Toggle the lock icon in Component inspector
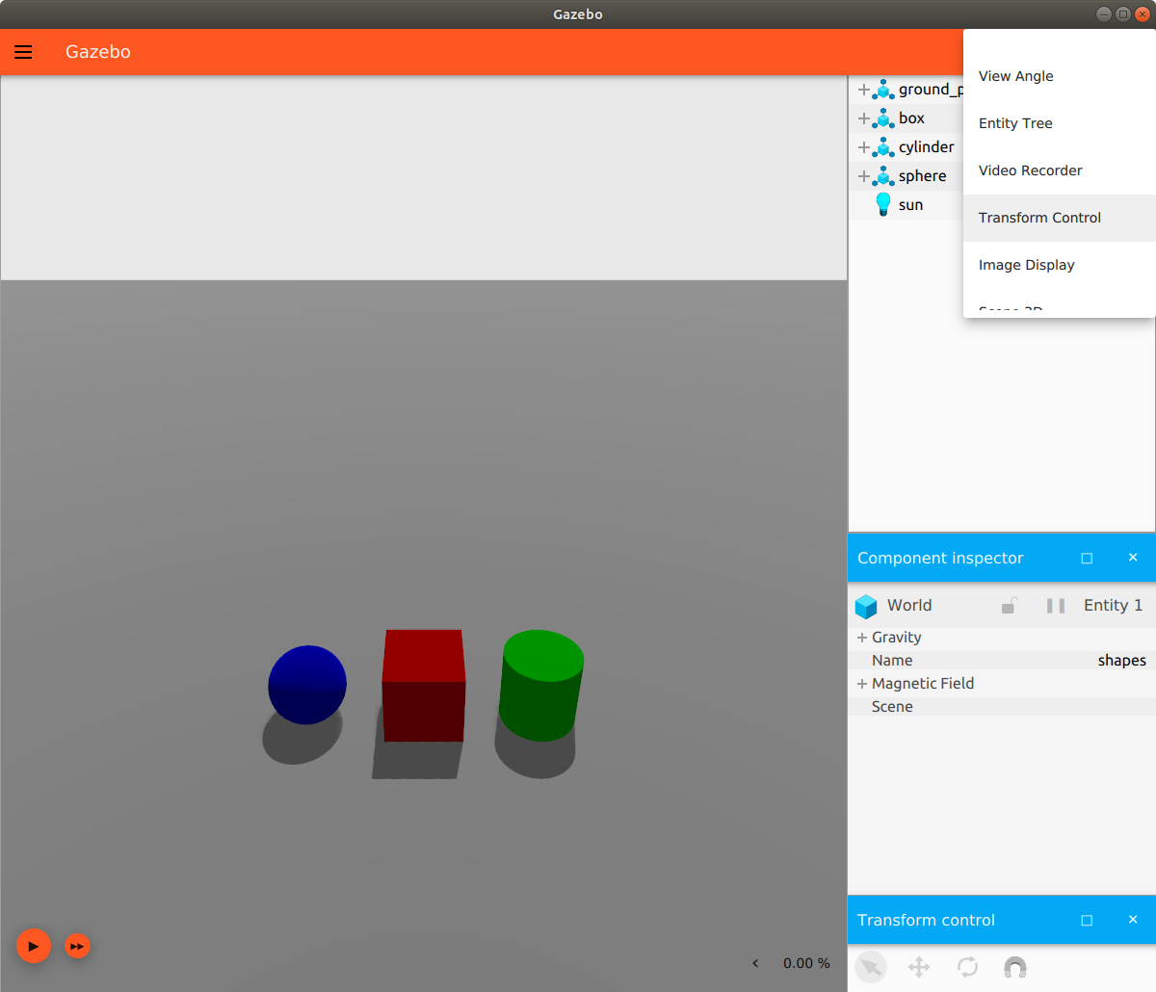This screenshot has width=1156, height=992. pos(1009,606)
